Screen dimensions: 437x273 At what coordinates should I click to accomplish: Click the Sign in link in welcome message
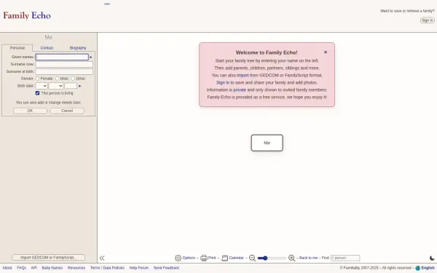point(223,82)
